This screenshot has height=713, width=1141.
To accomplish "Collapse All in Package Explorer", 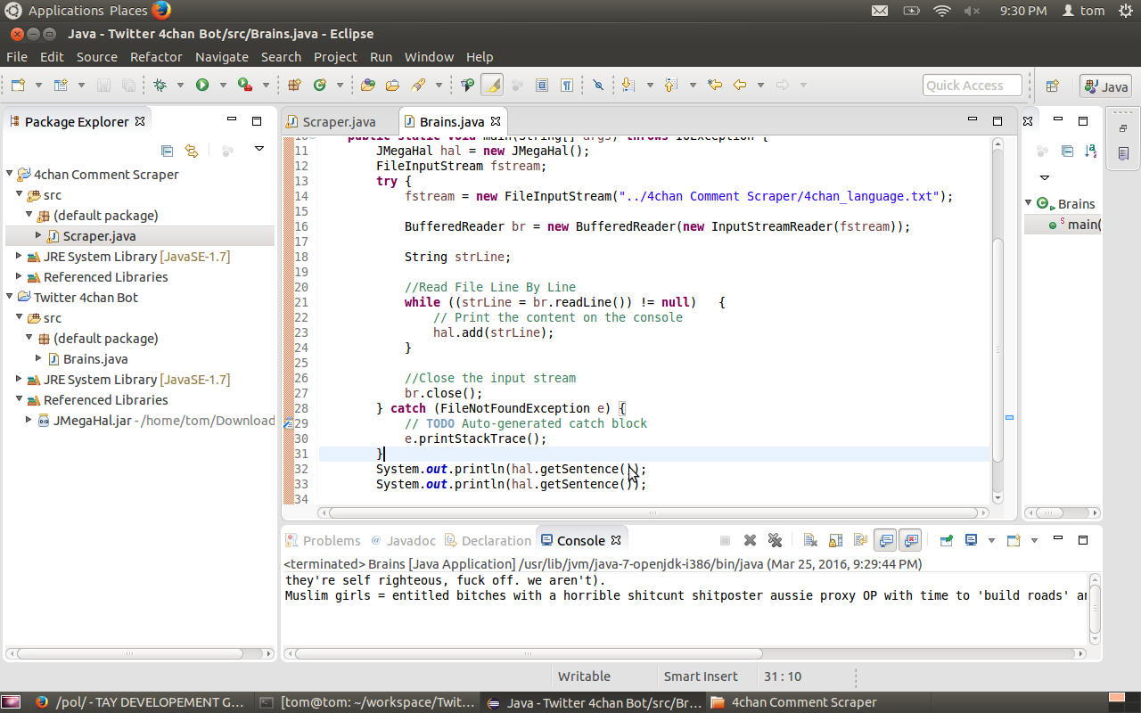I will coord(167,151).
